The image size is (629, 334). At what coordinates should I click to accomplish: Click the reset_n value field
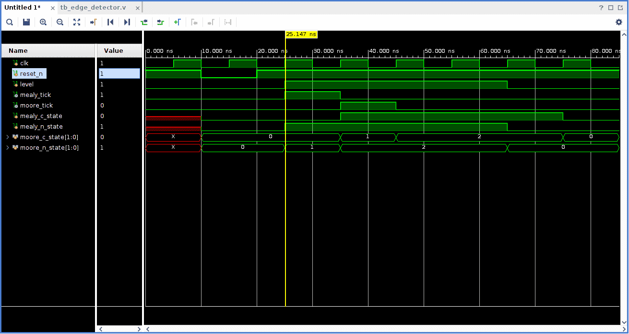point(119,74)
